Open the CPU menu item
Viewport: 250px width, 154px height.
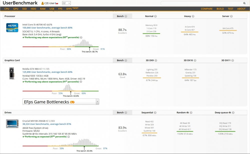7,9
